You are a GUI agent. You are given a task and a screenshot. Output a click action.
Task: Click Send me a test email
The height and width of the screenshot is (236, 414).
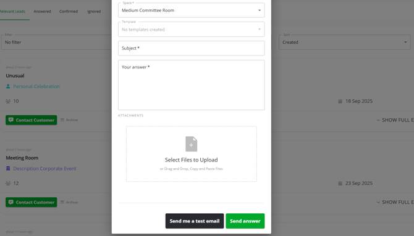point(195,221)
